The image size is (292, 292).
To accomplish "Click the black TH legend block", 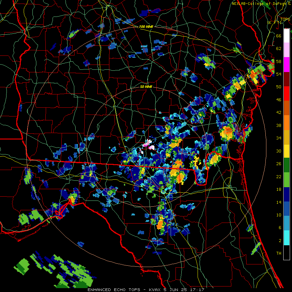I will [x=286, y=252].
